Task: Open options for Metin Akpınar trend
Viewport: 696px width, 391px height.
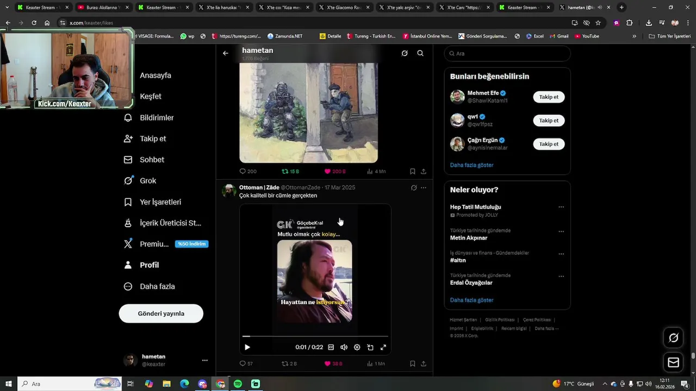Action: click(x=561, y=231)
